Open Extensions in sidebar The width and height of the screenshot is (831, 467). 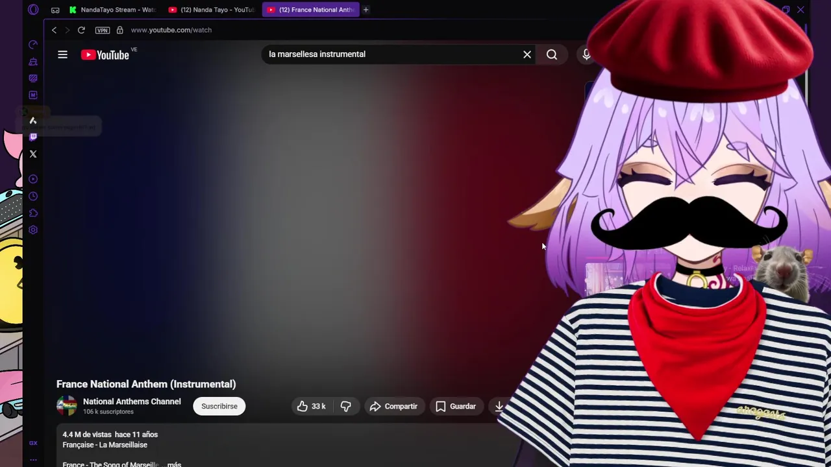(33, 213)
